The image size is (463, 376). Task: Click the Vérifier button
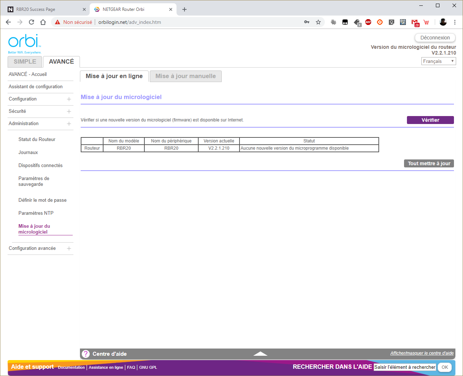click(430, 120)
